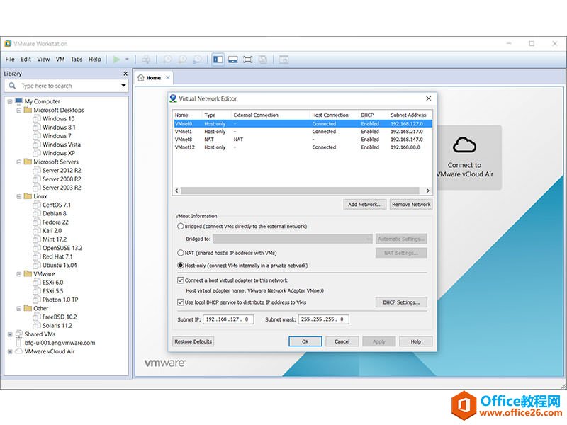Enter full screen mode via toolbar icon

(247, 59)
